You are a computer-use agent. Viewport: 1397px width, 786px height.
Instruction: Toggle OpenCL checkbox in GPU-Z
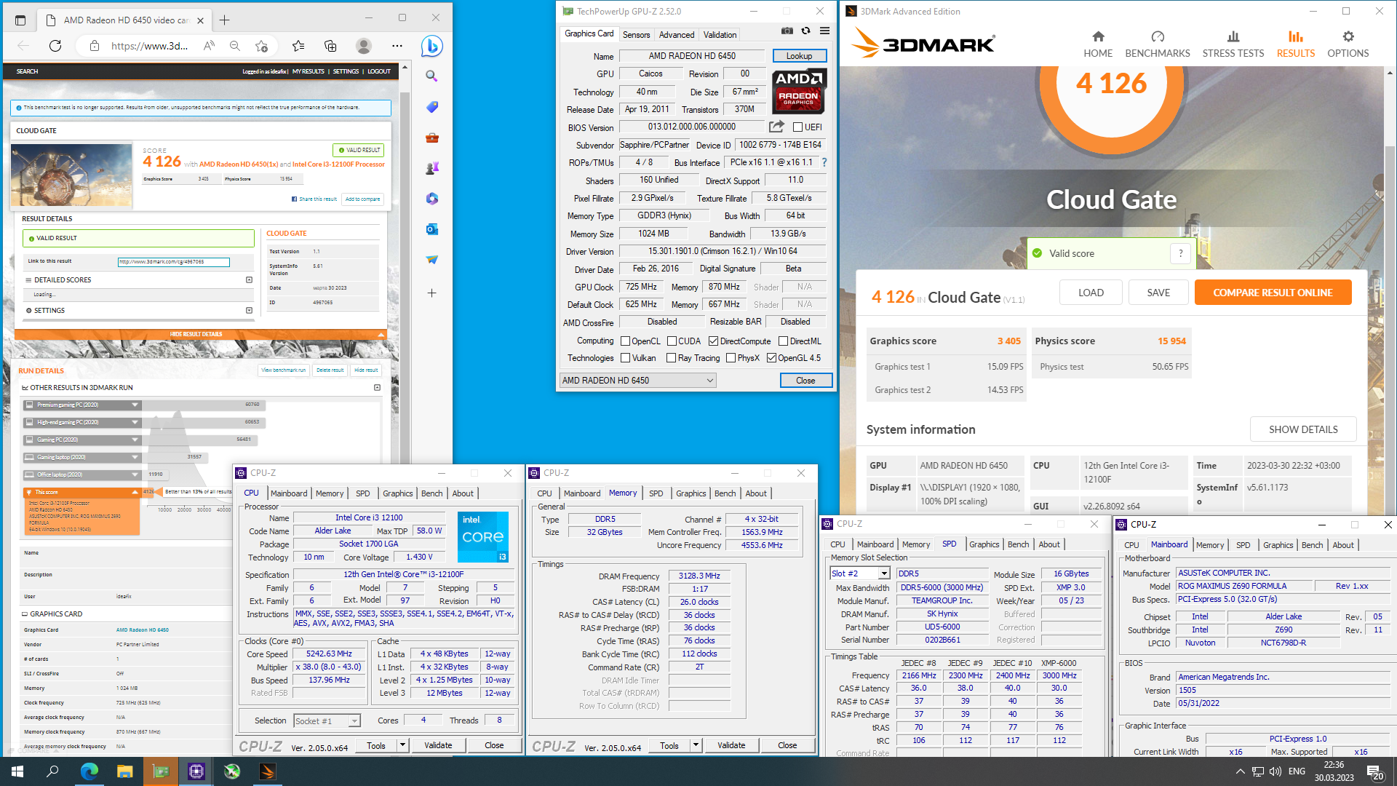click(625, 341)
